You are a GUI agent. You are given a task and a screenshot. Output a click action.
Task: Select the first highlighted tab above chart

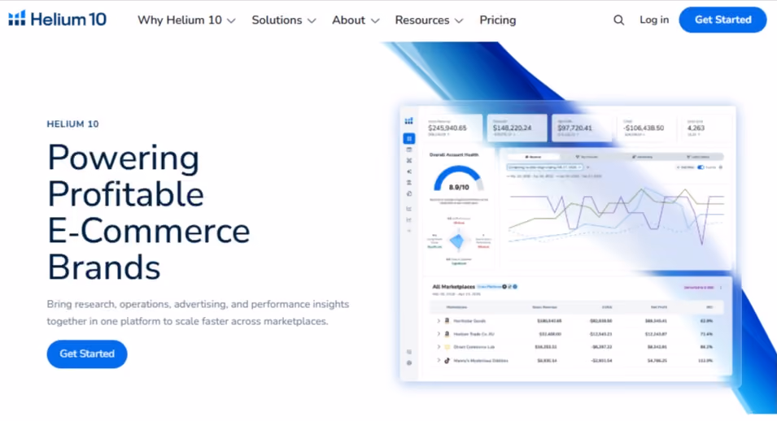pyautogui.click(x=533, y=157)
